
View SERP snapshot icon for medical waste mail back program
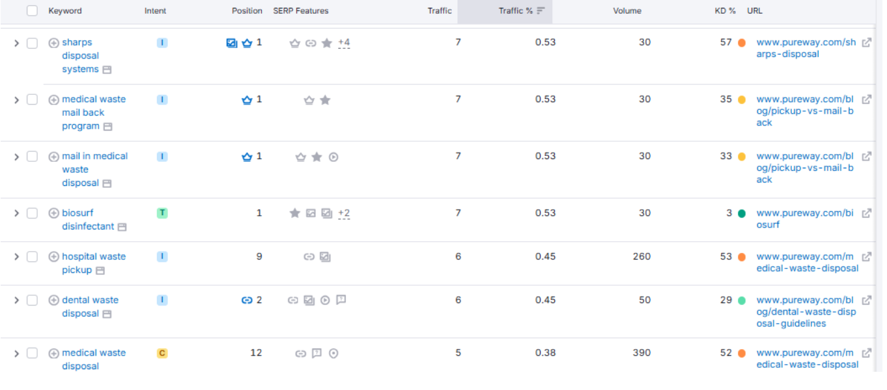[x=108, y=127]
